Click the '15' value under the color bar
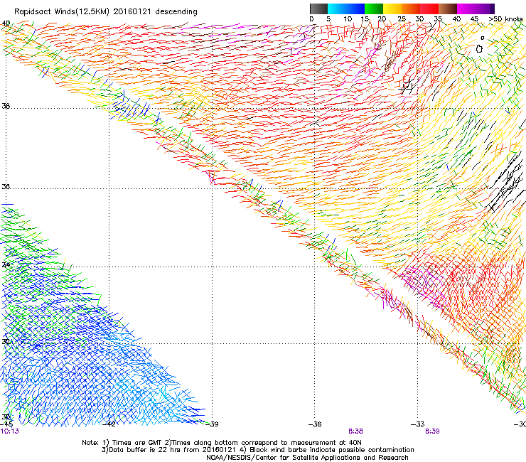The width and height of the screenshot is (526, 462). tap(365, 18)
